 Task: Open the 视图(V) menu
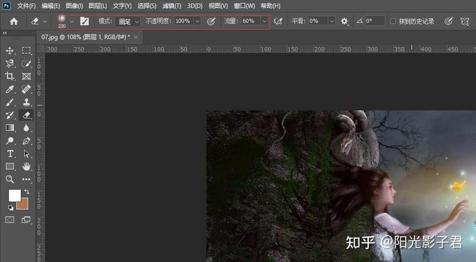pos(218,6)
